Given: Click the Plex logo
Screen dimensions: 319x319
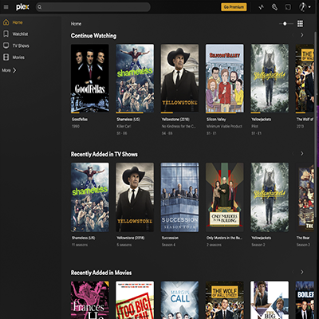Looking at the screenshot, I should click(22, 7).
